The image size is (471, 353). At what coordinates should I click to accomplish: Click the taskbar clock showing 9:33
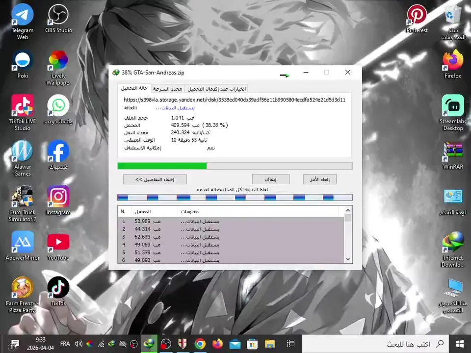41,344
